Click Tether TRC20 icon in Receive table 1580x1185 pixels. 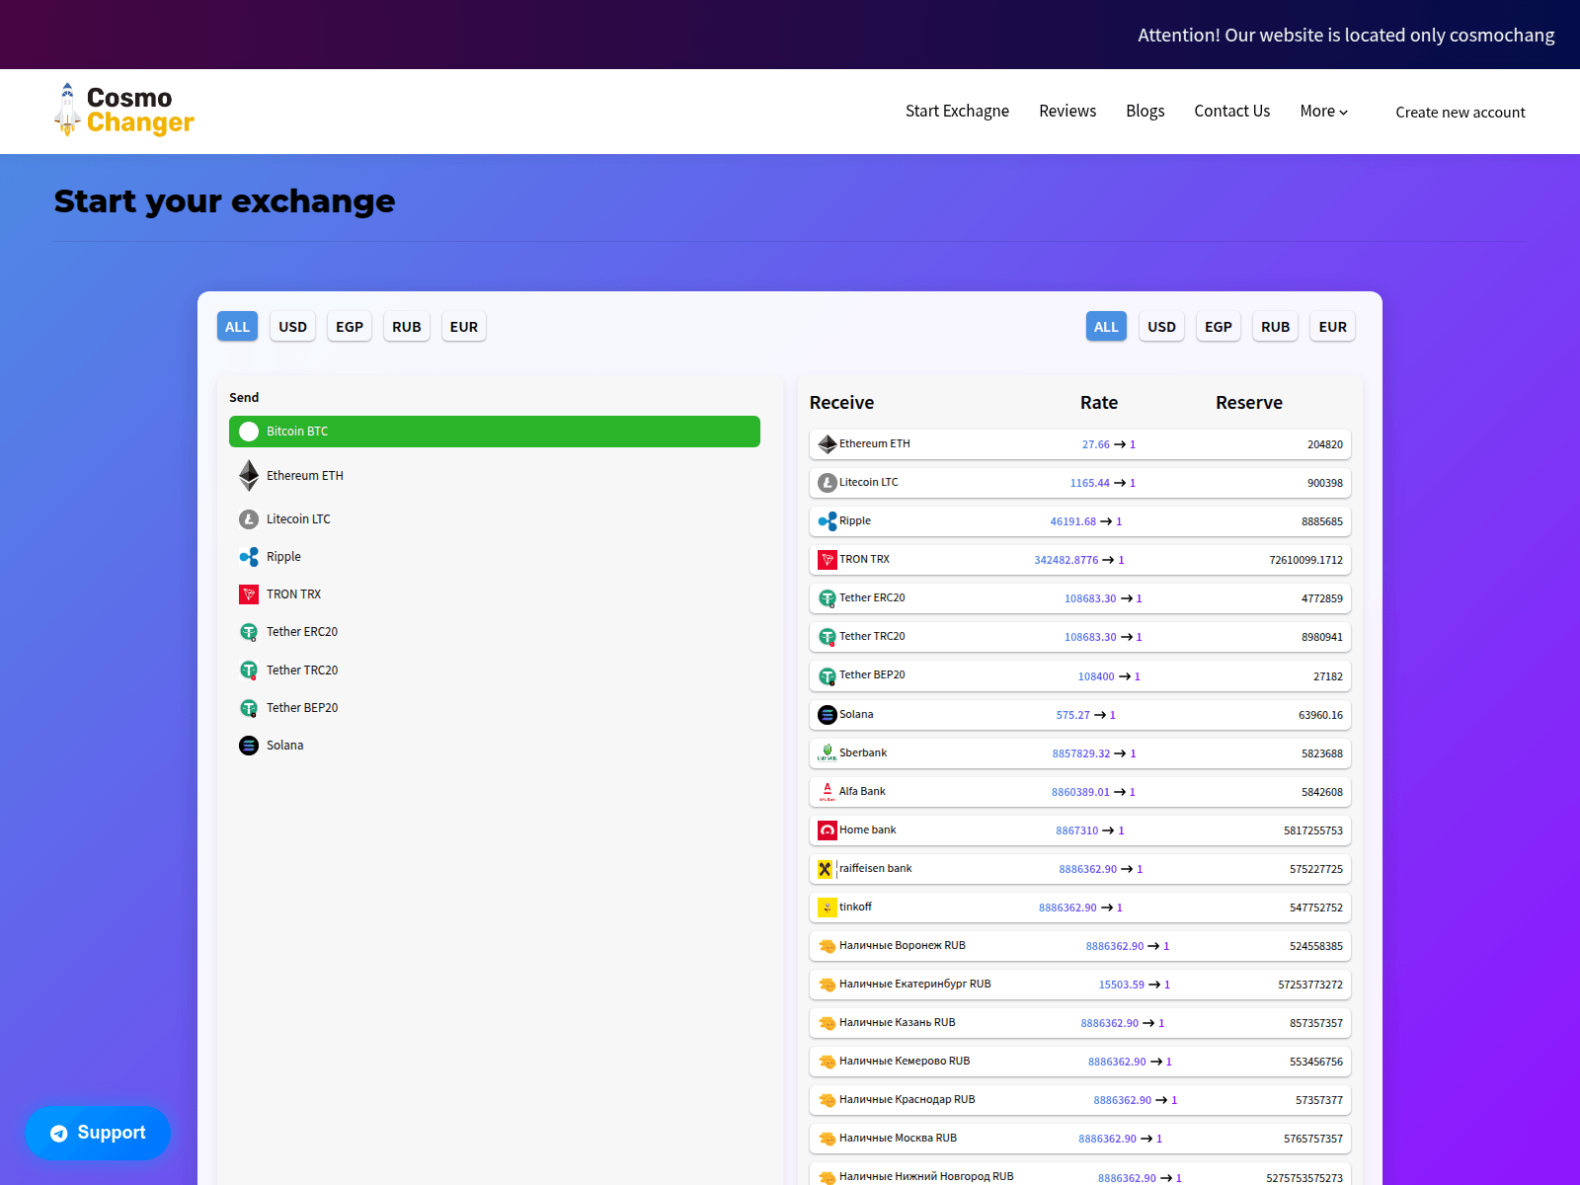(x=828, y=637)
